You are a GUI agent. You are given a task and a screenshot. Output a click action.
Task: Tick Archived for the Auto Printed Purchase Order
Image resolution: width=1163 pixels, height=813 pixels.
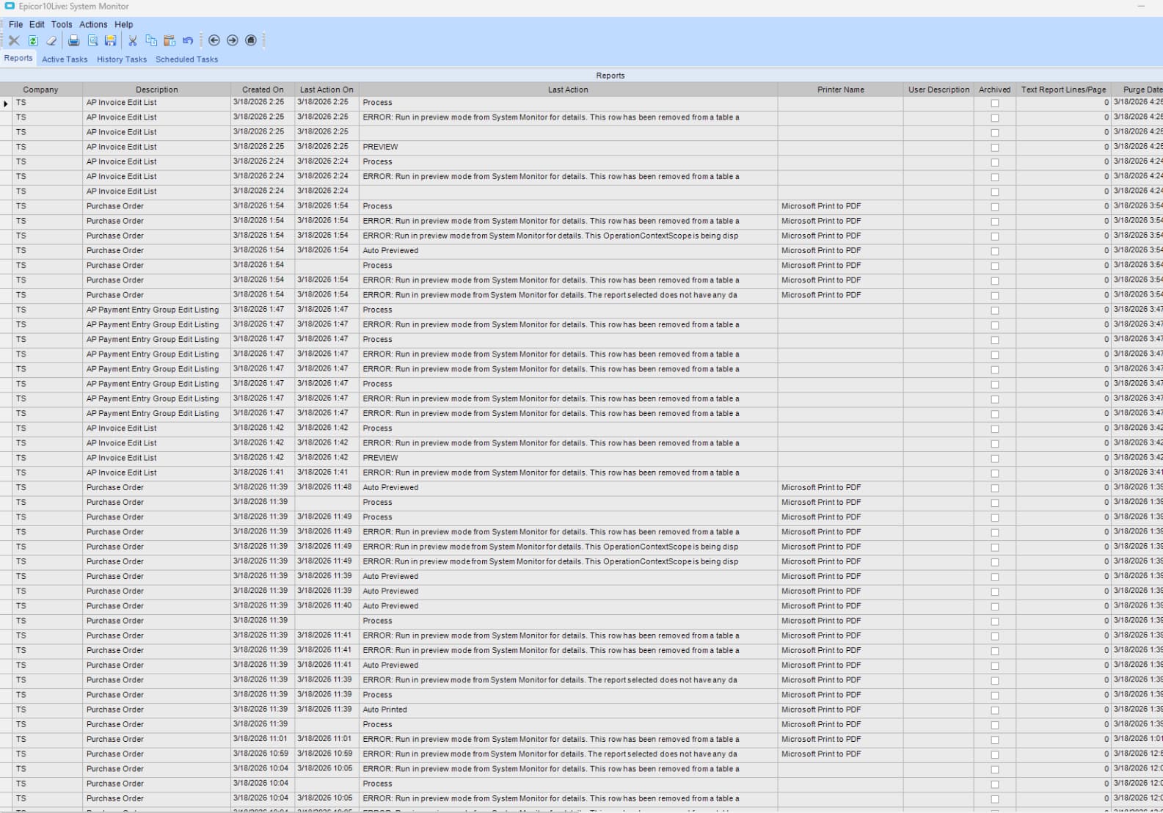coord(995,710)
